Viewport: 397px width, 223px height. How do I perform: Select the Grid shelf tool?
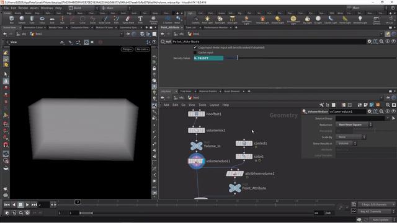tap(52, 19)
